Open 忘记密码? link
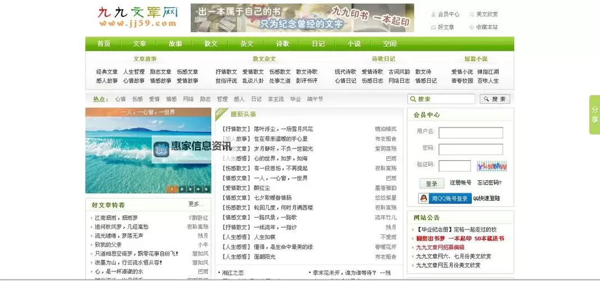This screenshot has width=600, height=281. coord(489,183)
